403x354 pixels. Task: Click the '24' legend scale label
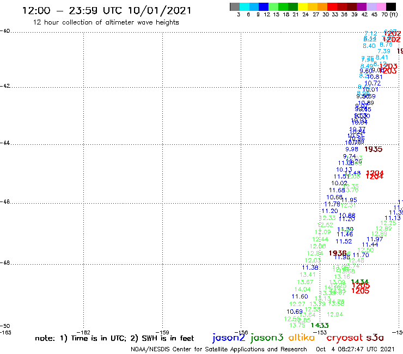pyautogui.click(x=306, y=15)
